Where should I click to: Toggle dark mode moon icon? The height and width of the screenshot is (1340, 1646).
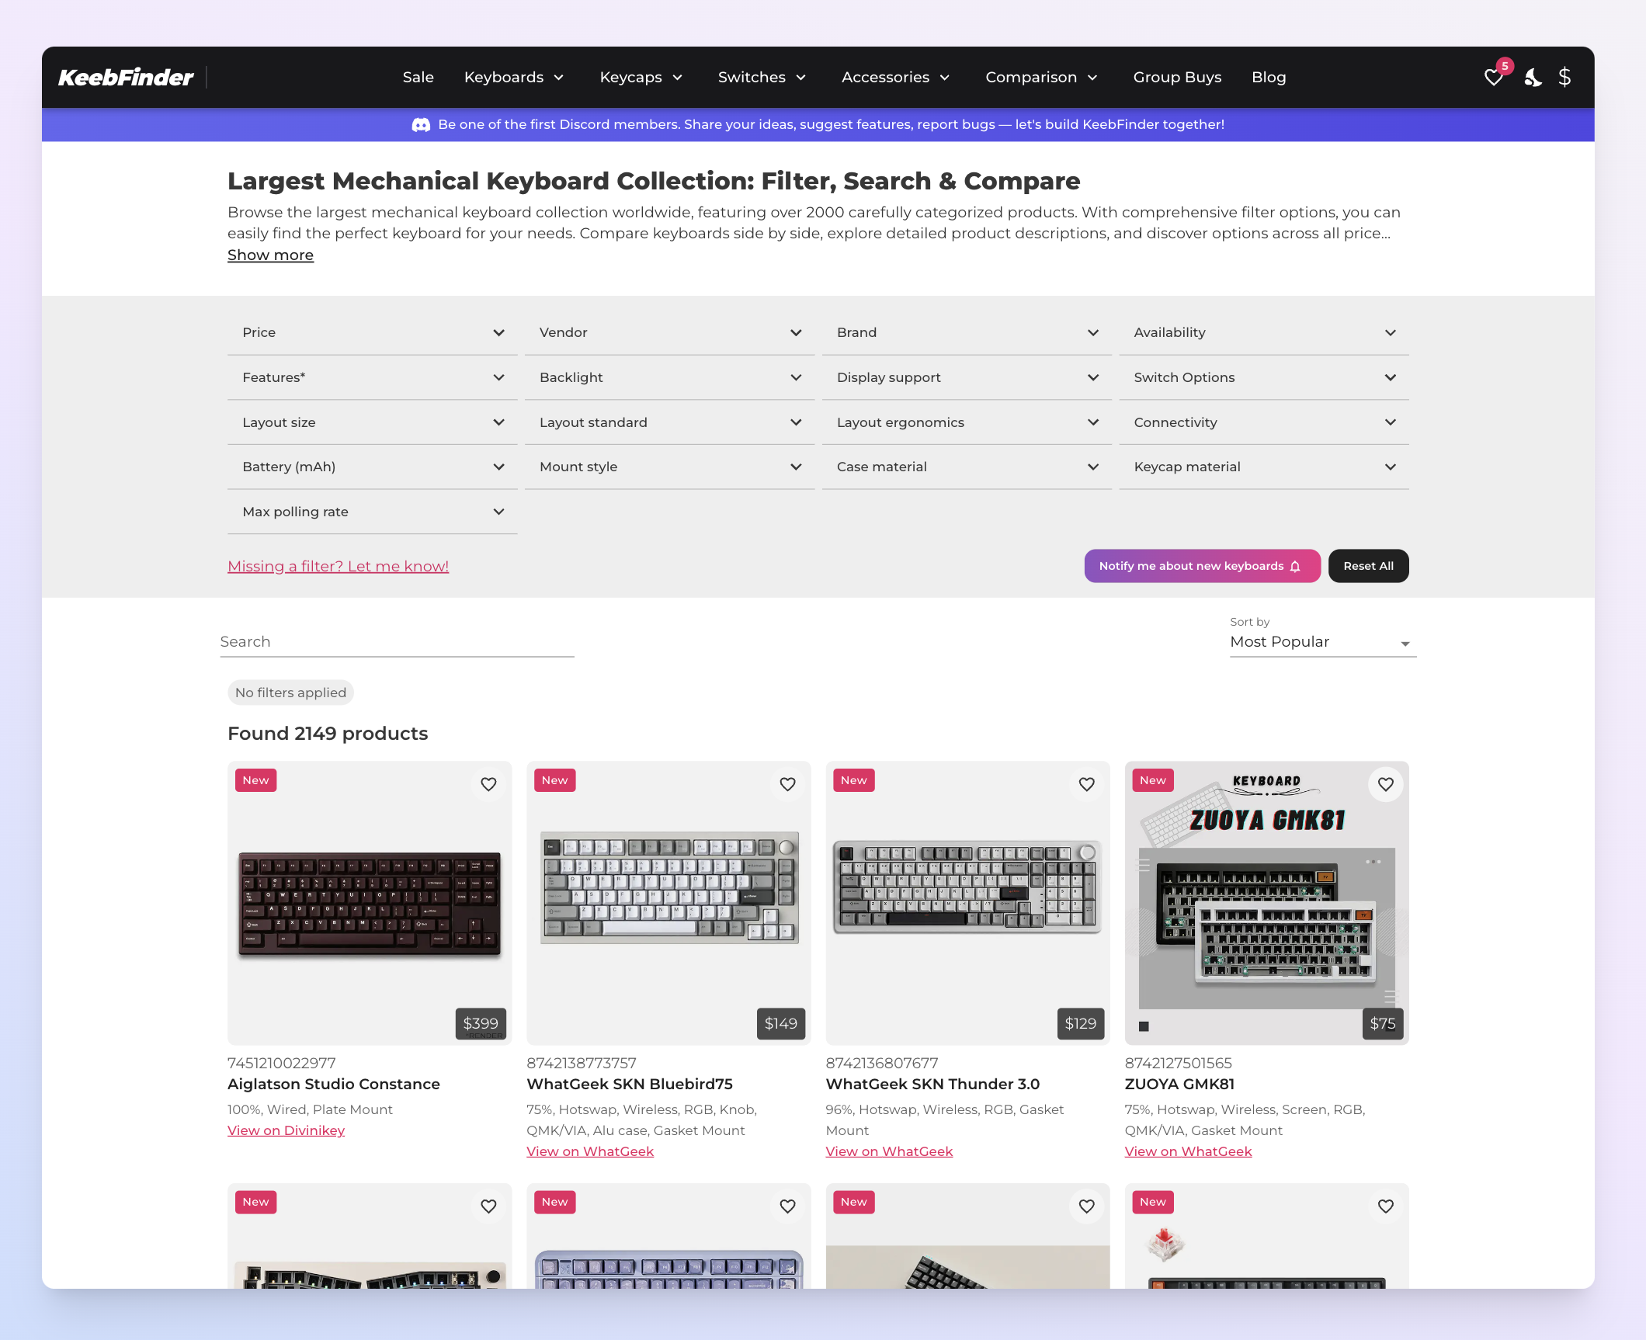pyautogui.click(x=1533, y=78)
